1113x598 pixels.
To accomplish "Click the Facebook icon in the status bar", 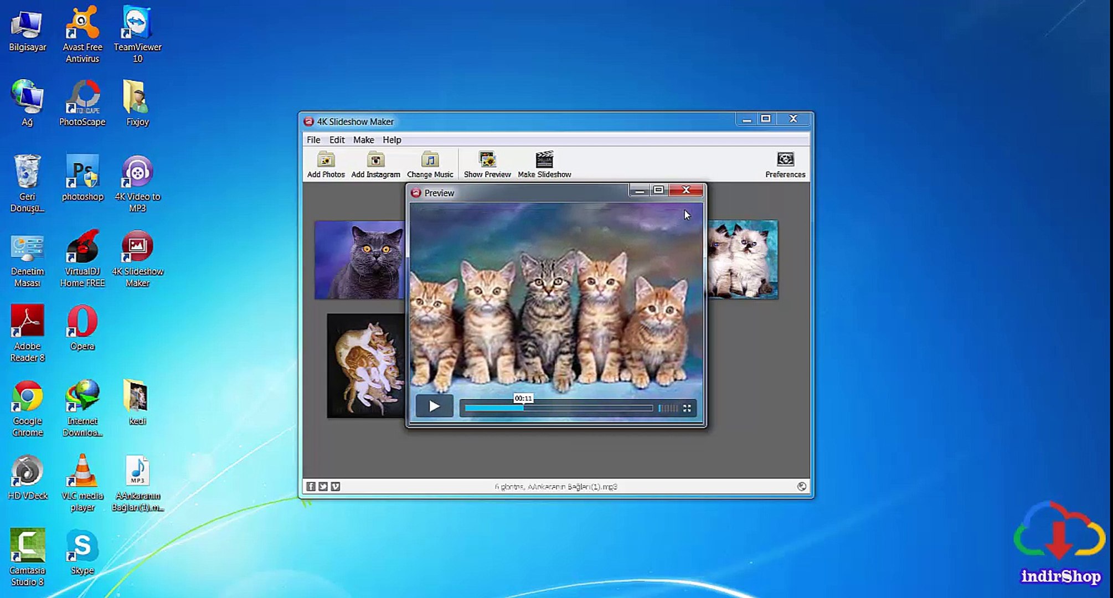I will pyautogui.click(x=311, y=486).
